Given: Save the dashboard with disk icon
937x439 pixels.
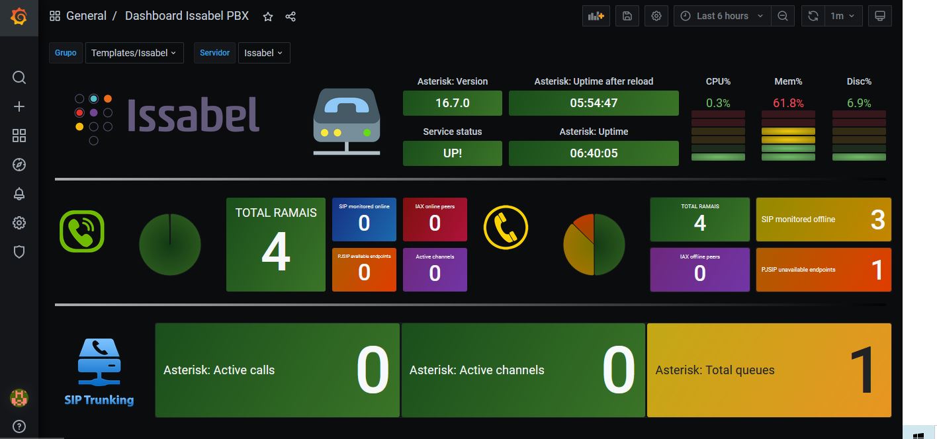Looking at the screenshot, I should pos(627,16).
